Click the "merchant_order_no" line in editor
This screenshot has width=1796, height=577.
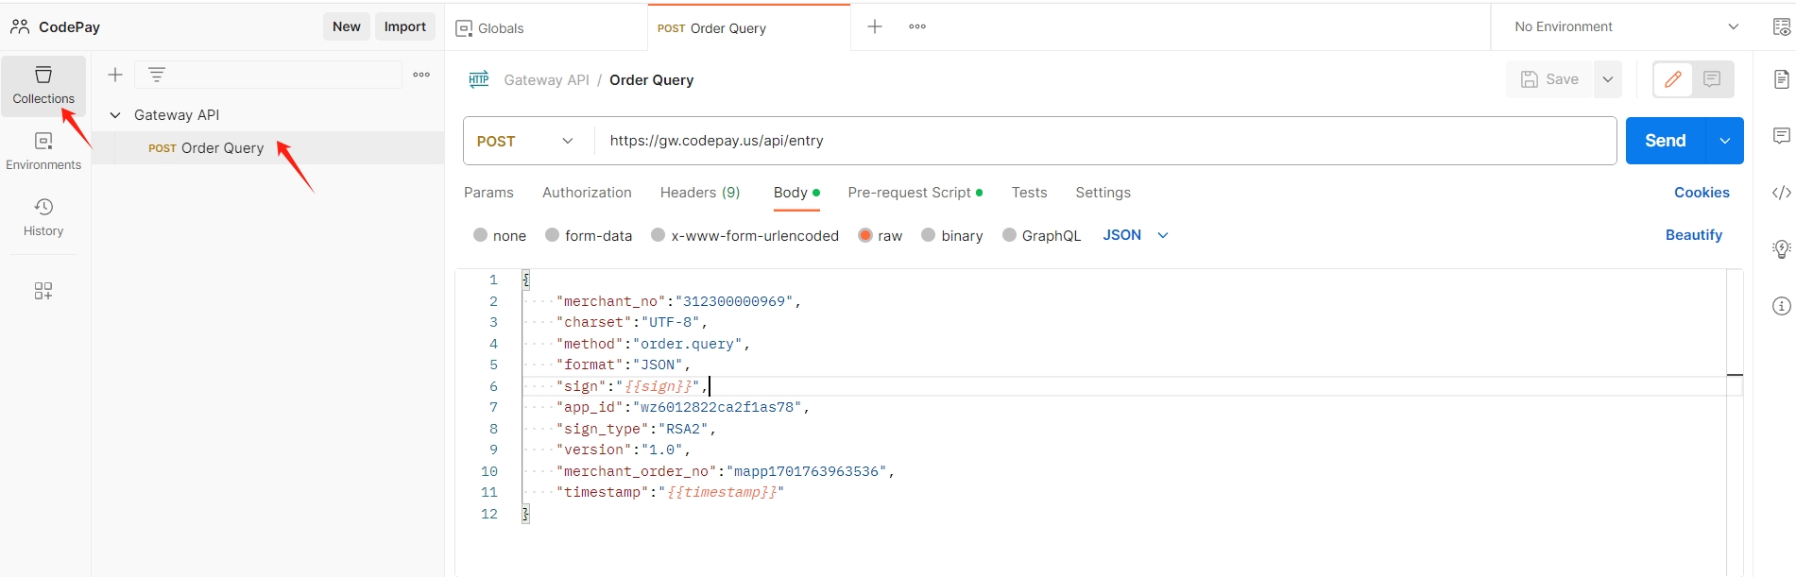725,471
